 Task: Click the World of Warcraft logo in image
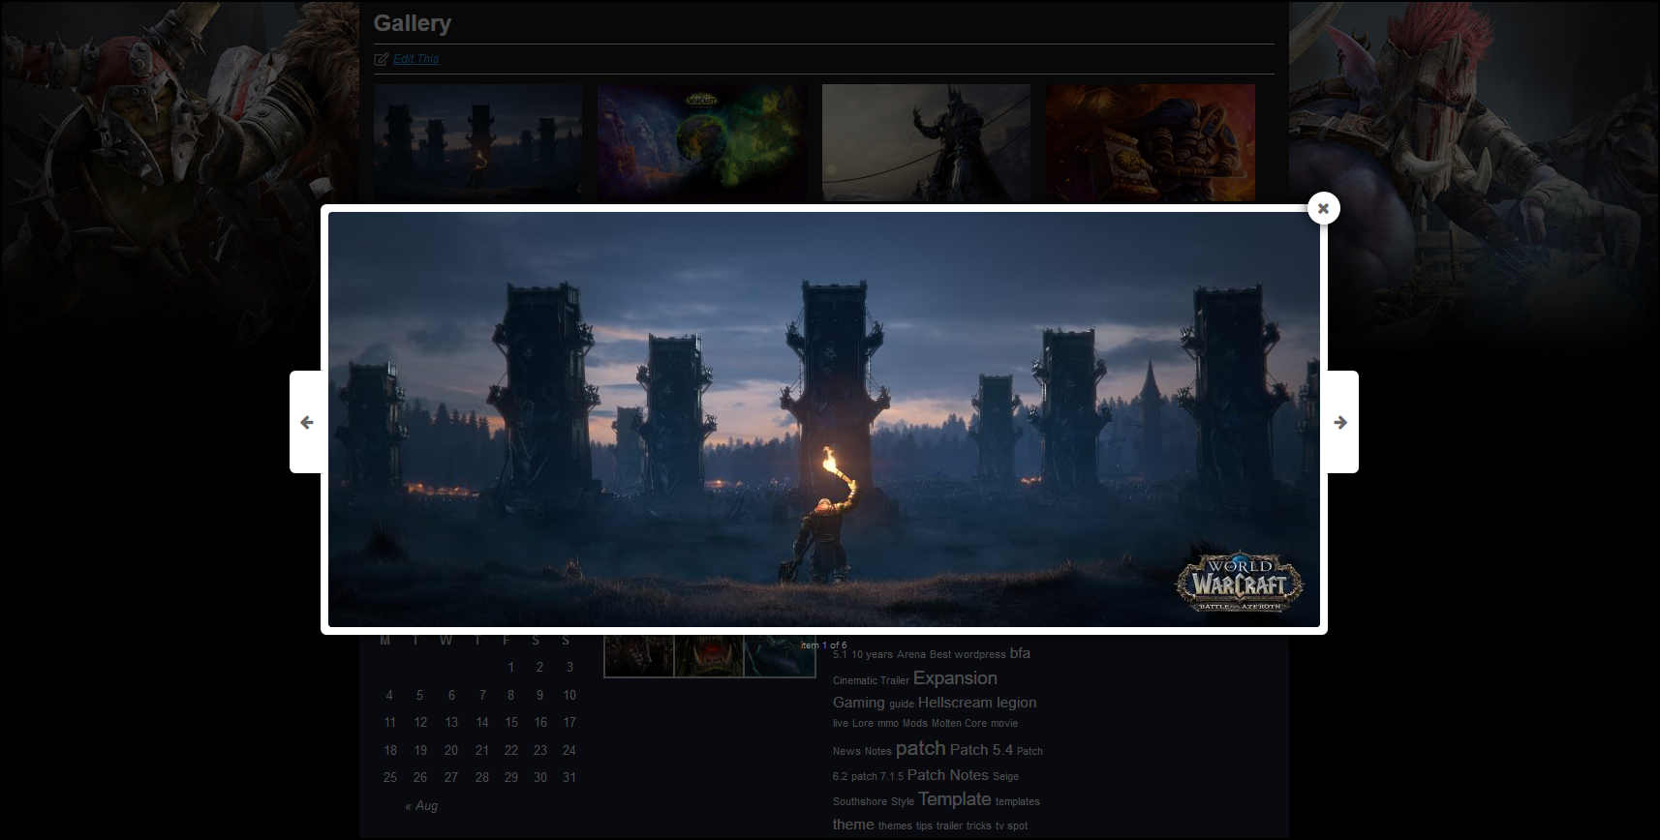[x=1240, y=583]
